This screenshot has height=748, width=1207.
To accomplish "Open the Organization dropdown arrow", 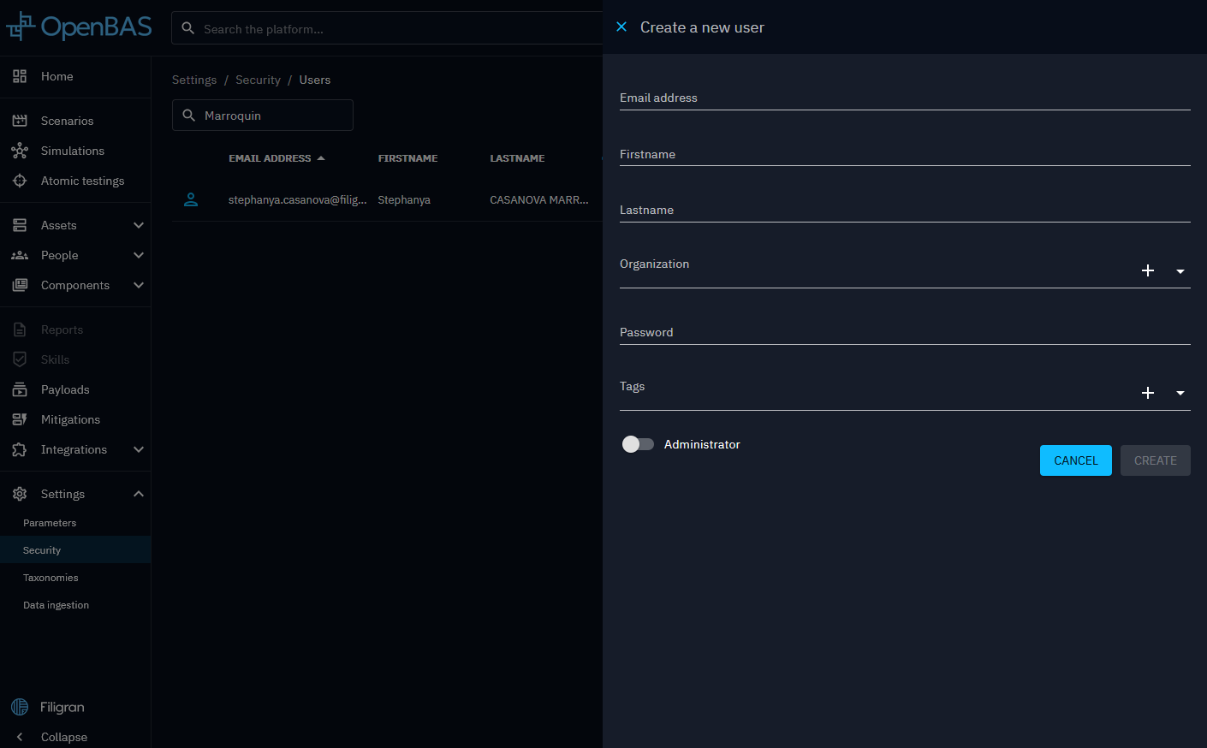I will [1180, 271].
